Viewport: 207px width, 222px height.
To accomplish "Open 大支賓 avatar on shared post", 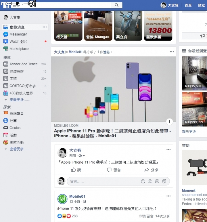I will [x=62, y=153].
